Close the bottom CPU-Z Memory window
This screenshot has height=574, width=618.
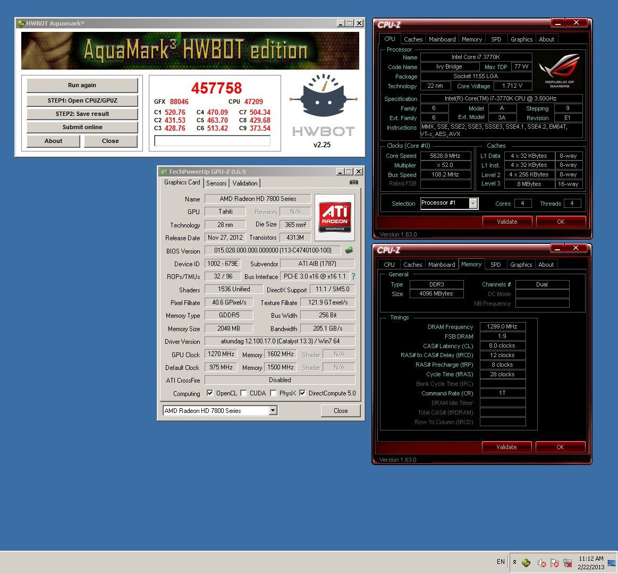(576, 248)
